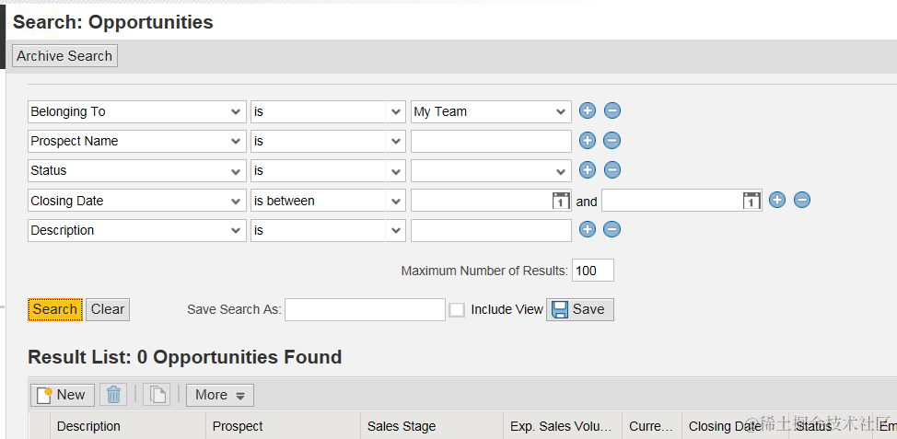Image resolution: width=897 pixels, height=439 pixels.
Task: Click the Maximum Number of Results field
Action: tap(592, 271)
